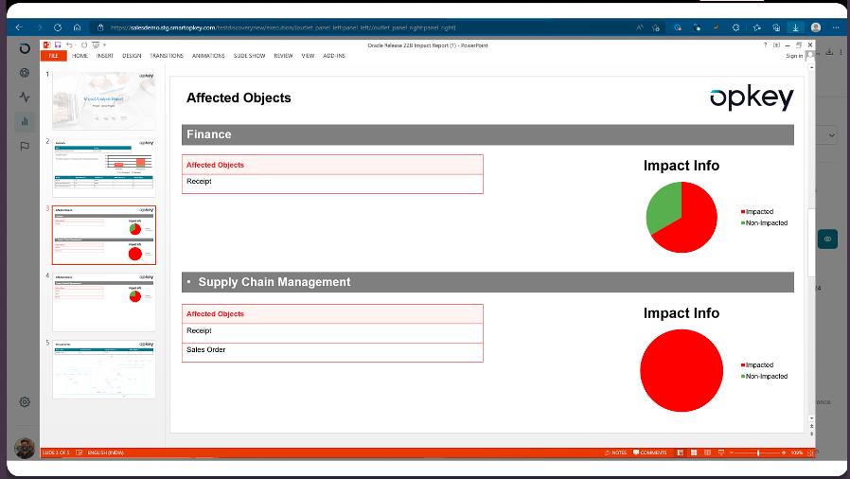The width and height of the screenshot is (850, 479).
Task: Select slide 2 summary thumbnail
Action: click(x=103, y=168)
